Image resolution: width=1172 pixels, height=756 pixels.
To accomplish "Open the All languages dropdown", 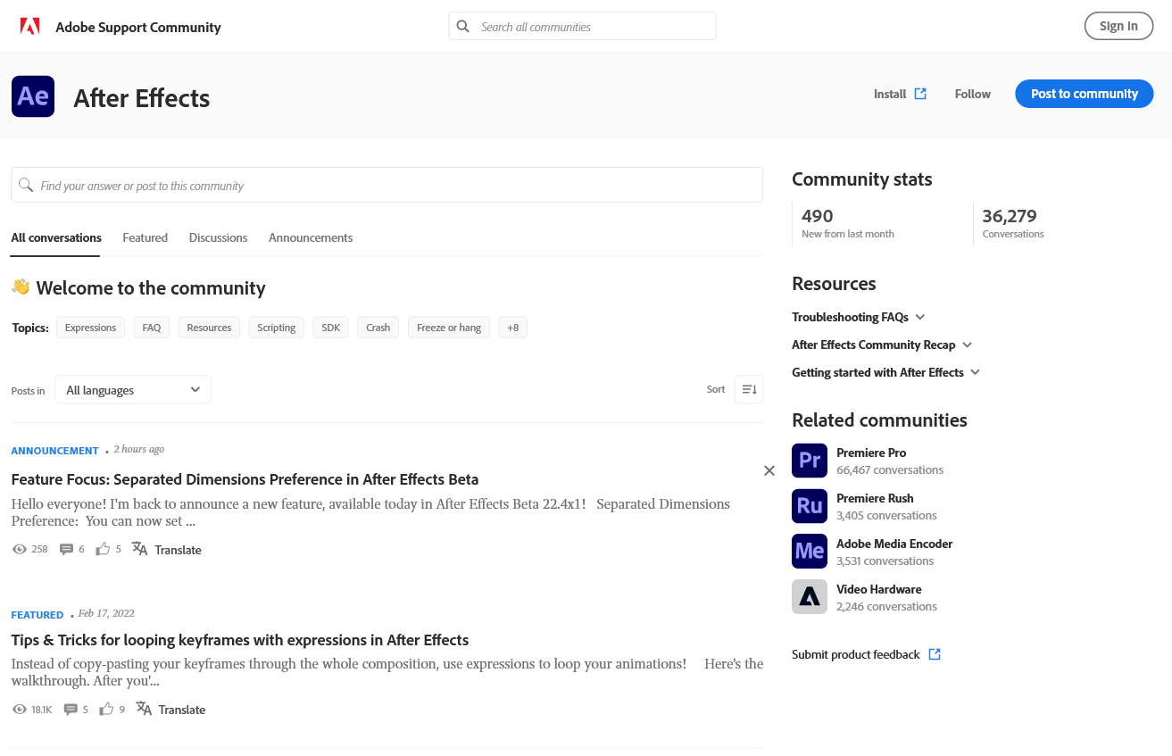I will 132,389.
